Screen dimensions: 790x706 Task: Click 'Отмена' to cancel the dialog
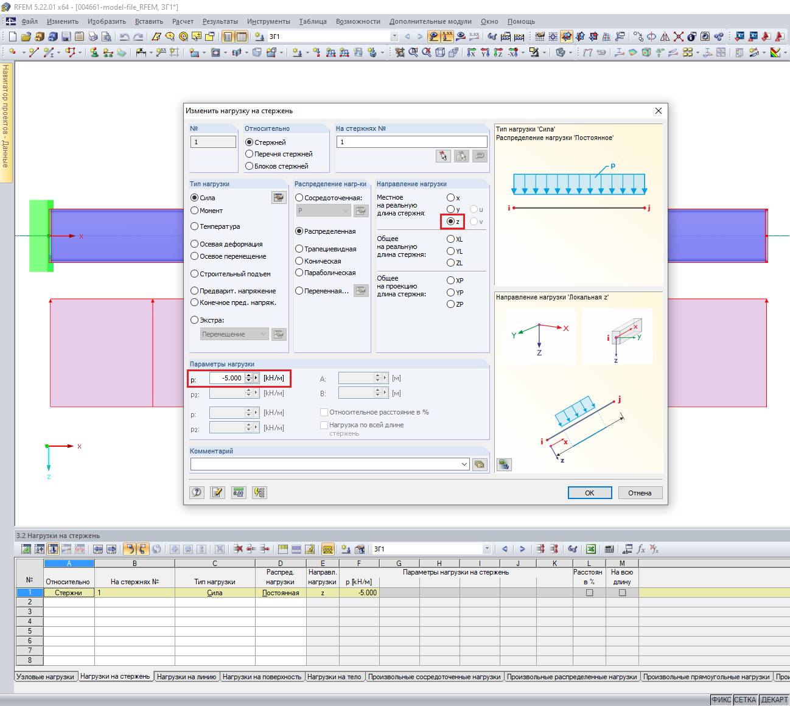[640, 493]
